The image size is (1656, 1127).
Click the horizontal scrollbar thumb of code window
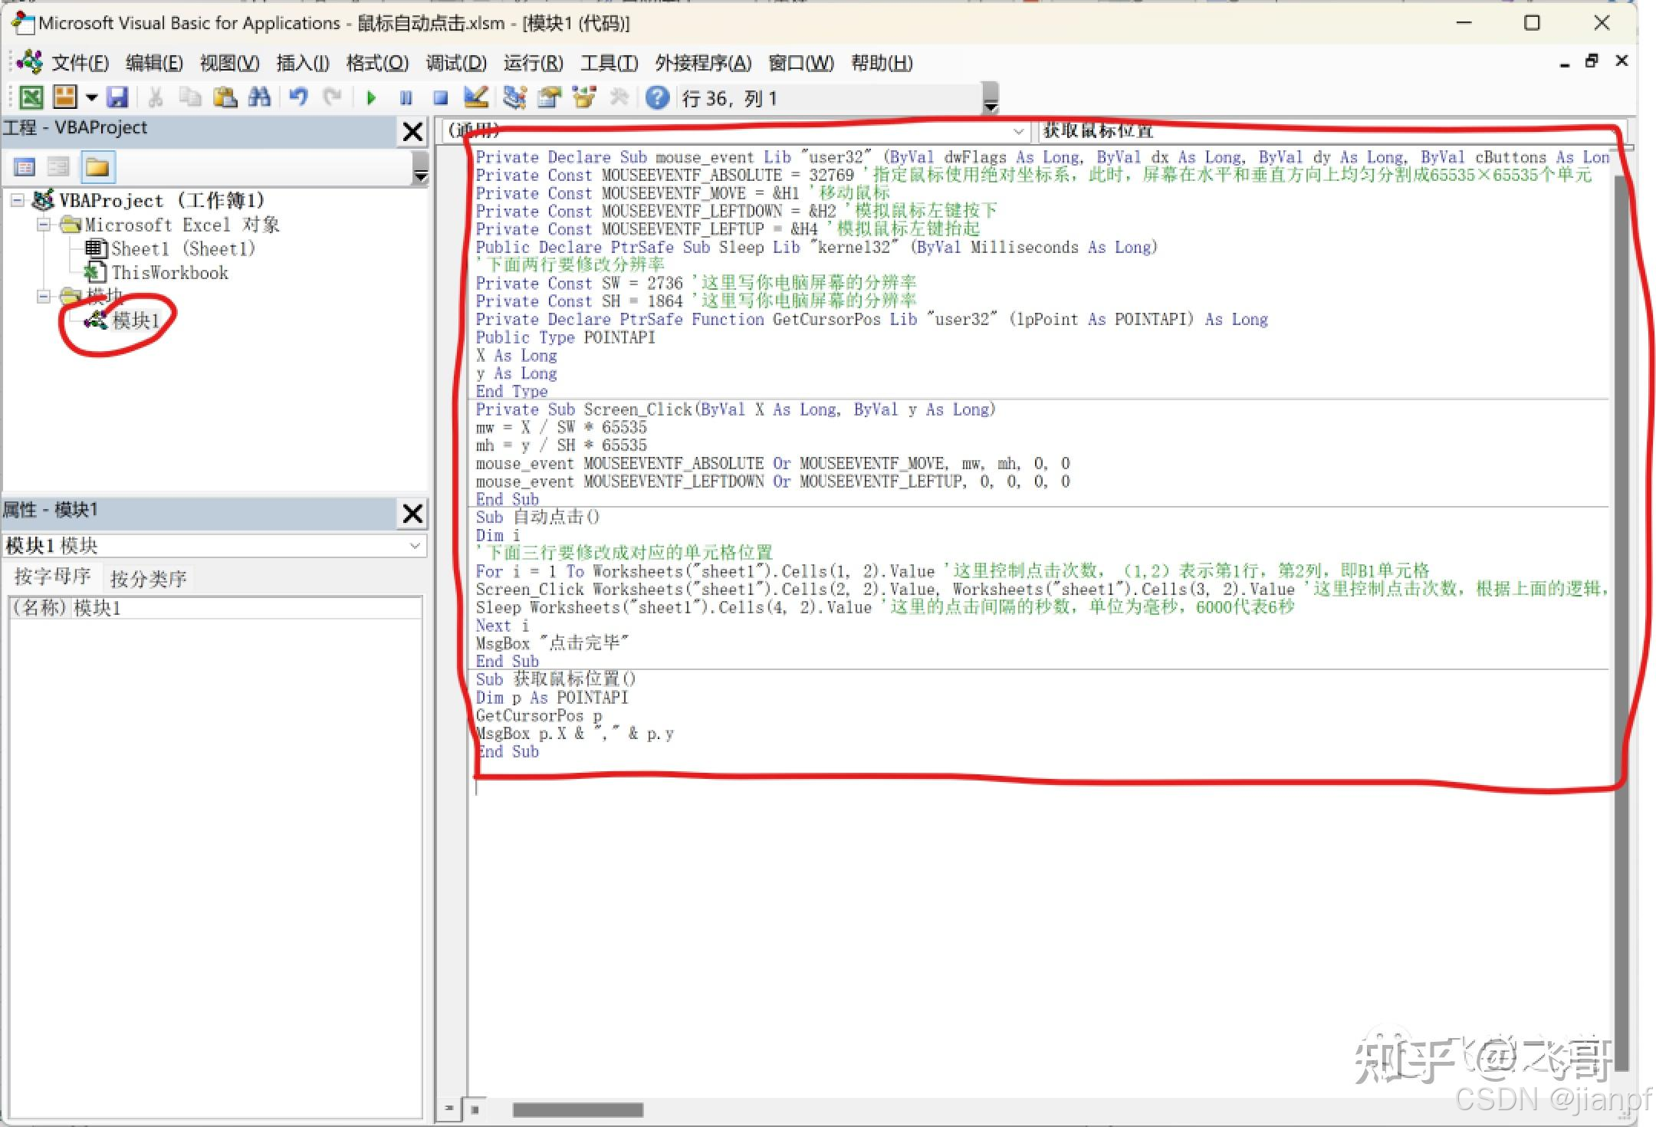pos(577,1109)
